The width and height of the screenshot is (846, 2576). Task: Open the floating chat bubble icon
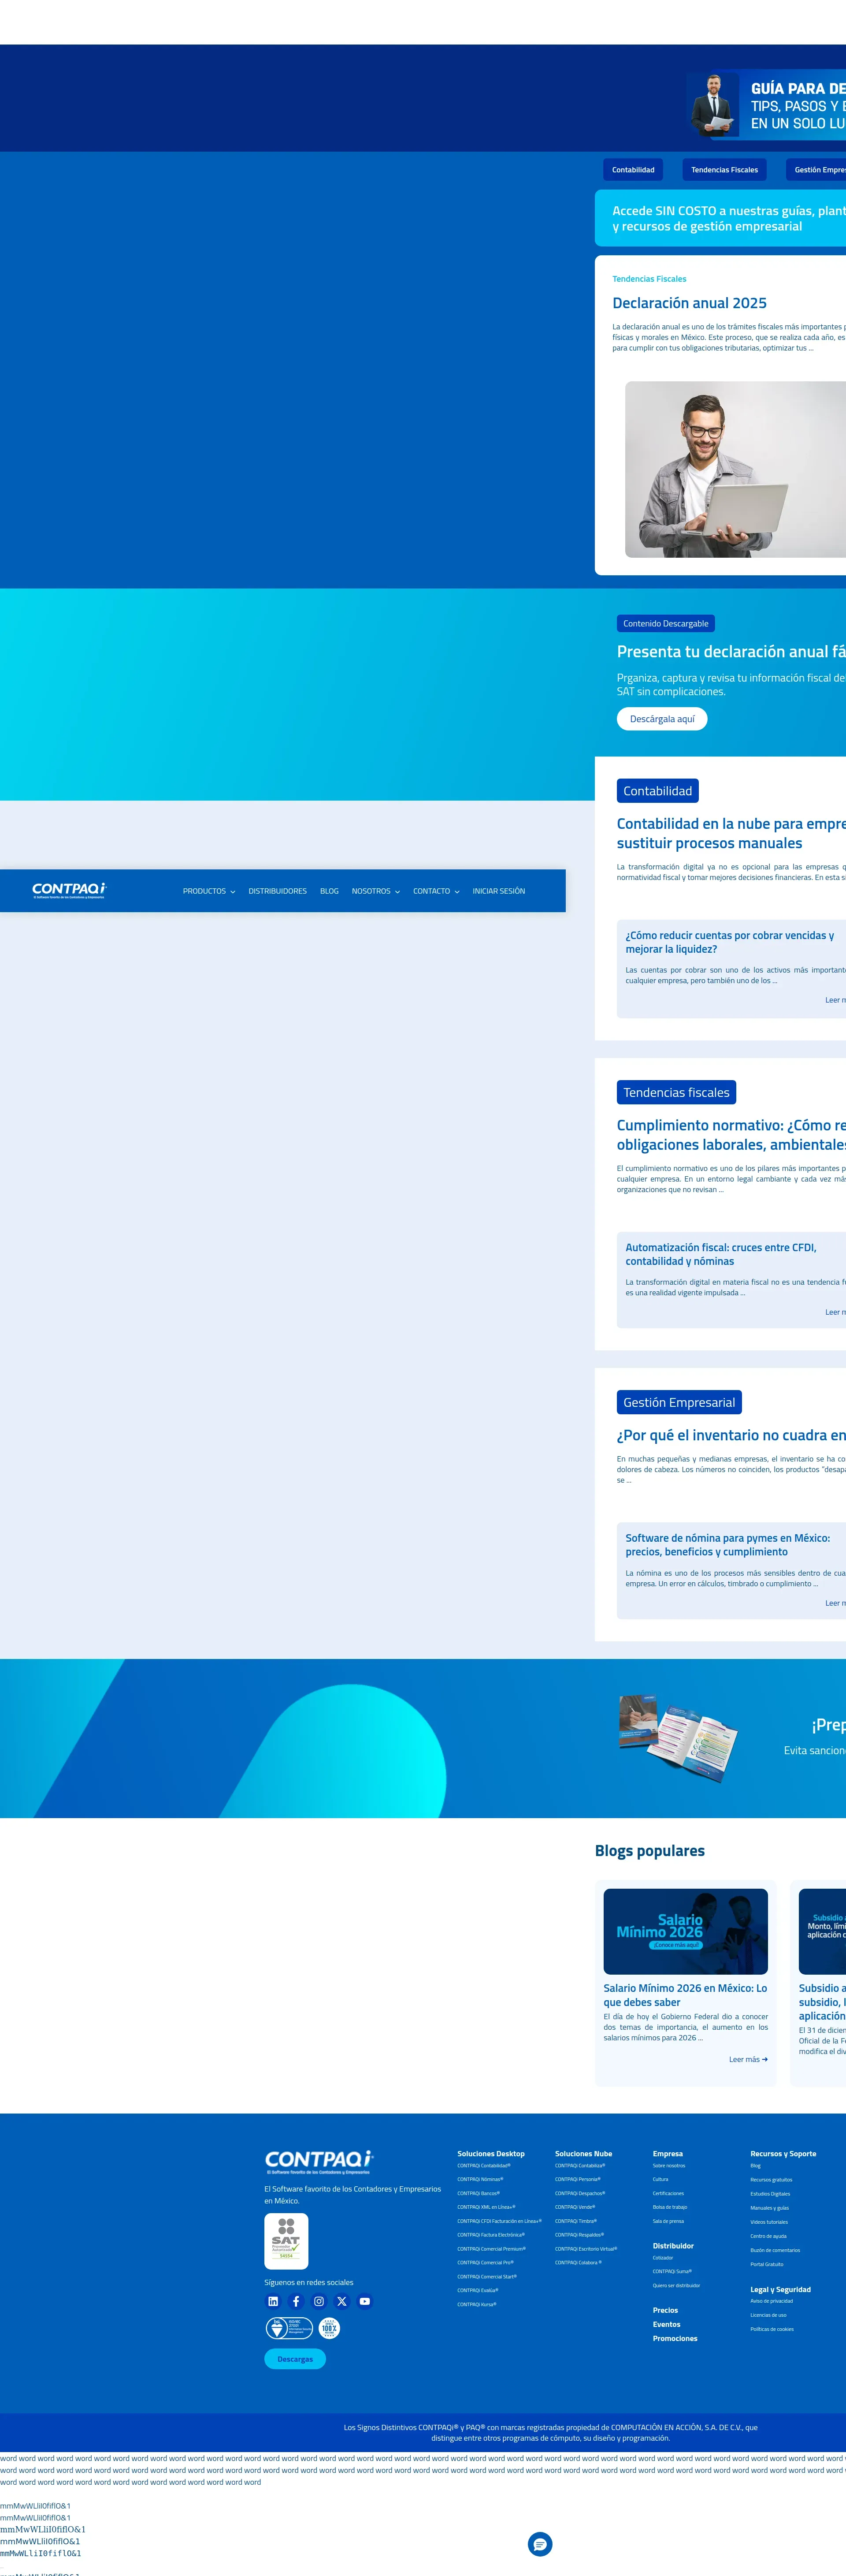pos(540,2544)
